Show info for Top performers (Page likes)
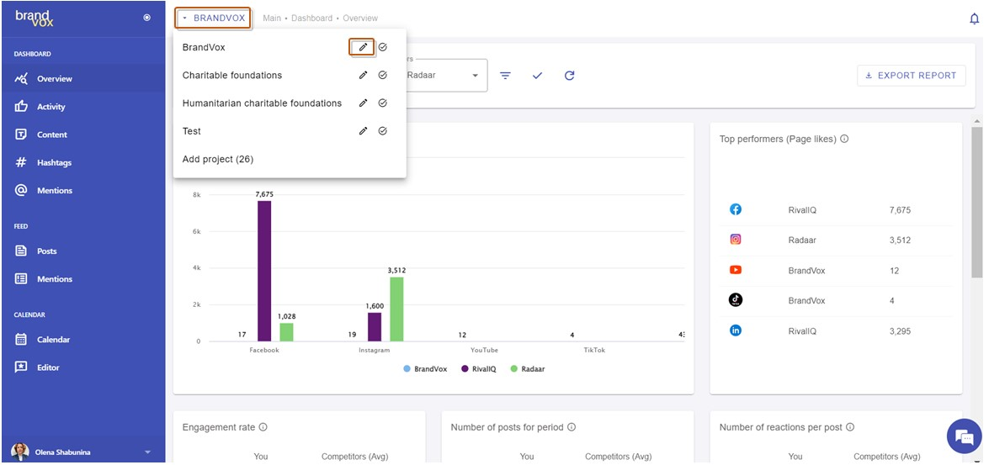Viewport: 989px width, 465px height. coord(844,139)
